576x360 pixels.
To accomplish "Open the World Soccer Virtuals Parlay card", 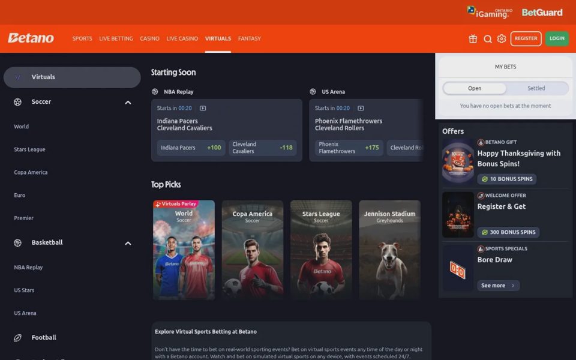I will tap(184, 250).
